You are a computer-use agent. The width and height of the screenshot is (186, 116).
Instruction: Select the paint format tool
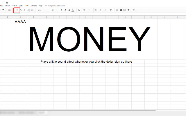coord(3,10)
